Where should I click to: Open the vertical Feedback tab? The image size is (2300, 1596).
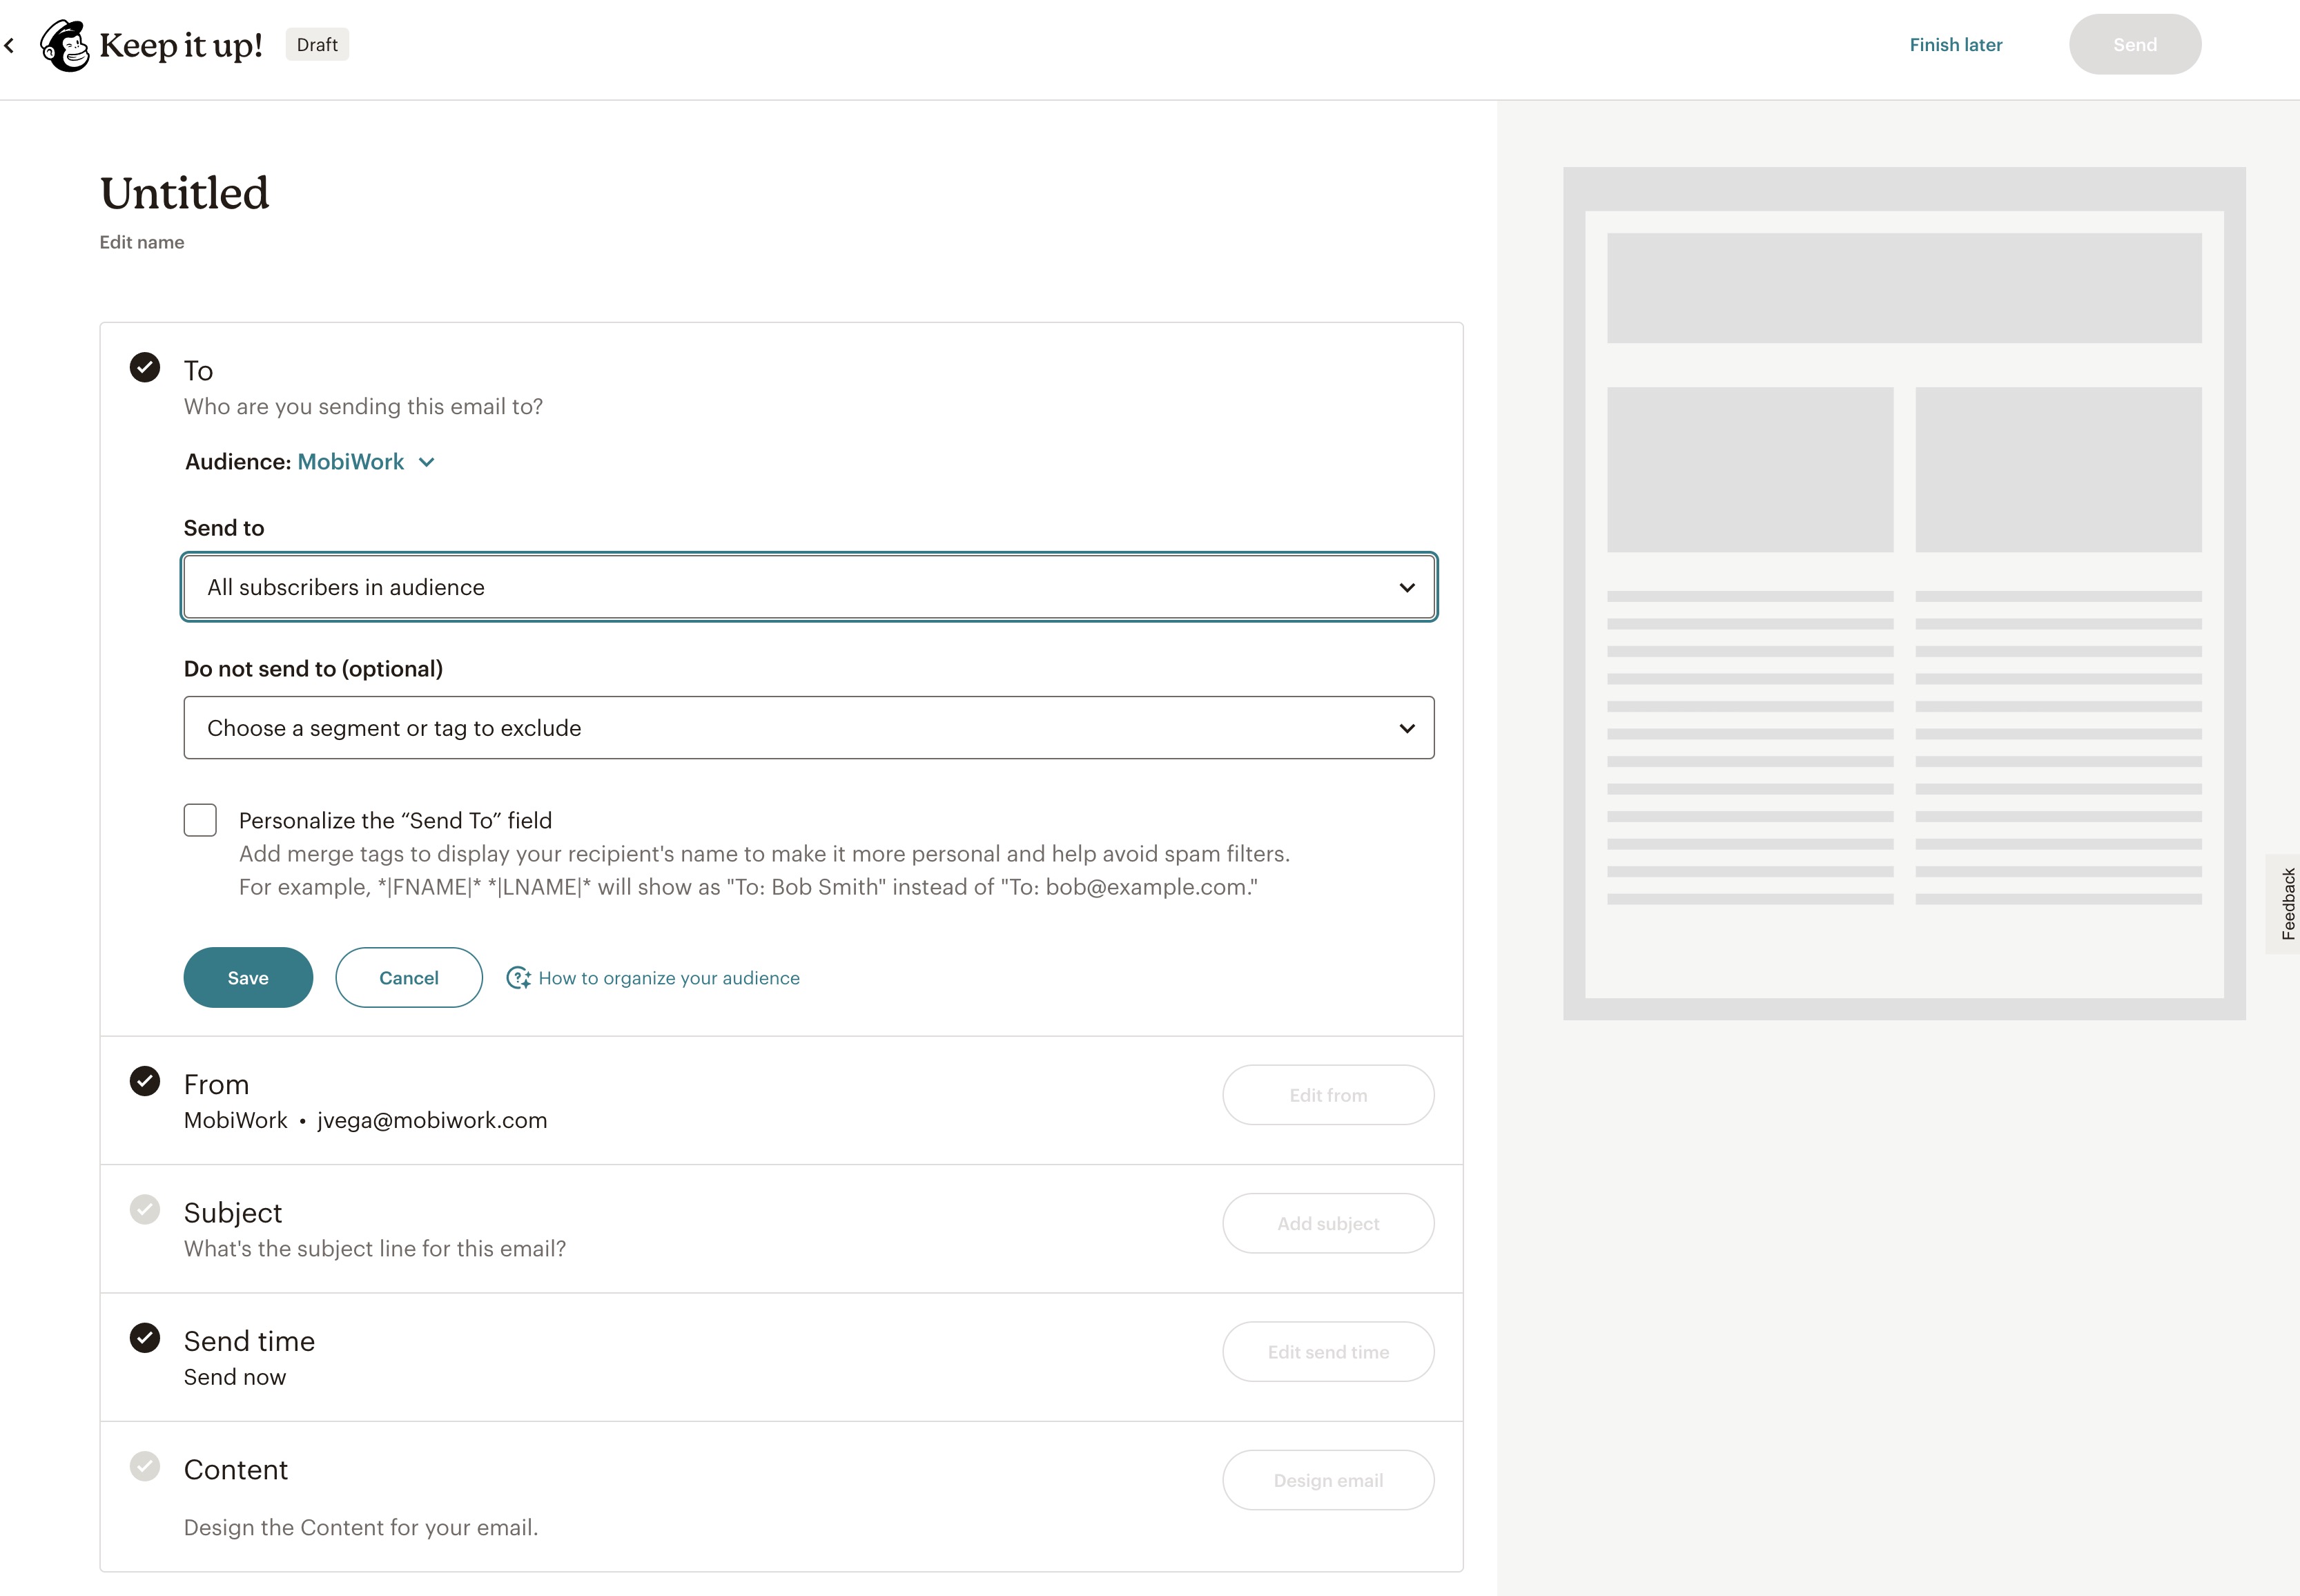click(2286, 903)
